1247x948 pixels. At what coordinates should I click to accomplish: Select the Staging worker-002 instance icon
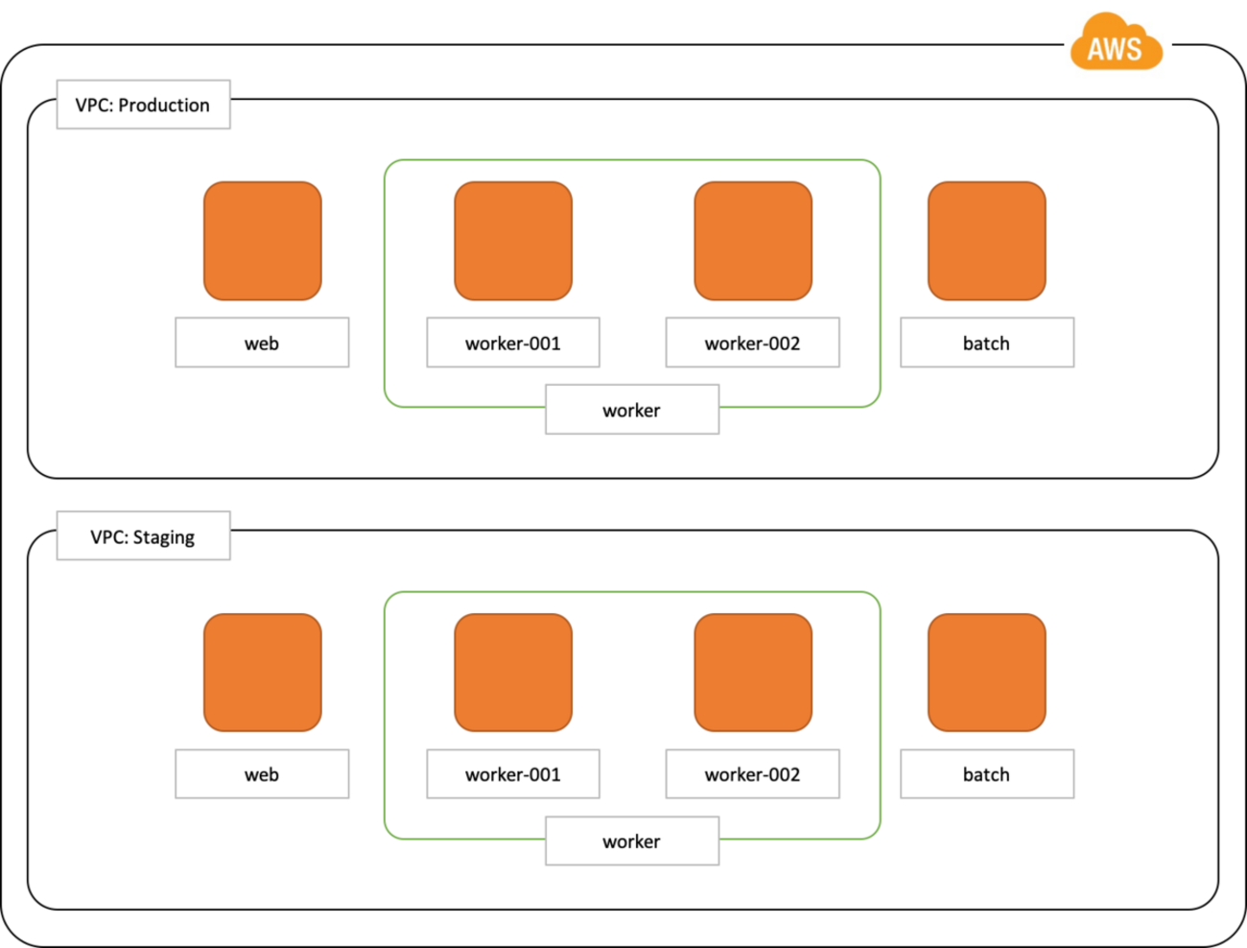coord(753,673)
